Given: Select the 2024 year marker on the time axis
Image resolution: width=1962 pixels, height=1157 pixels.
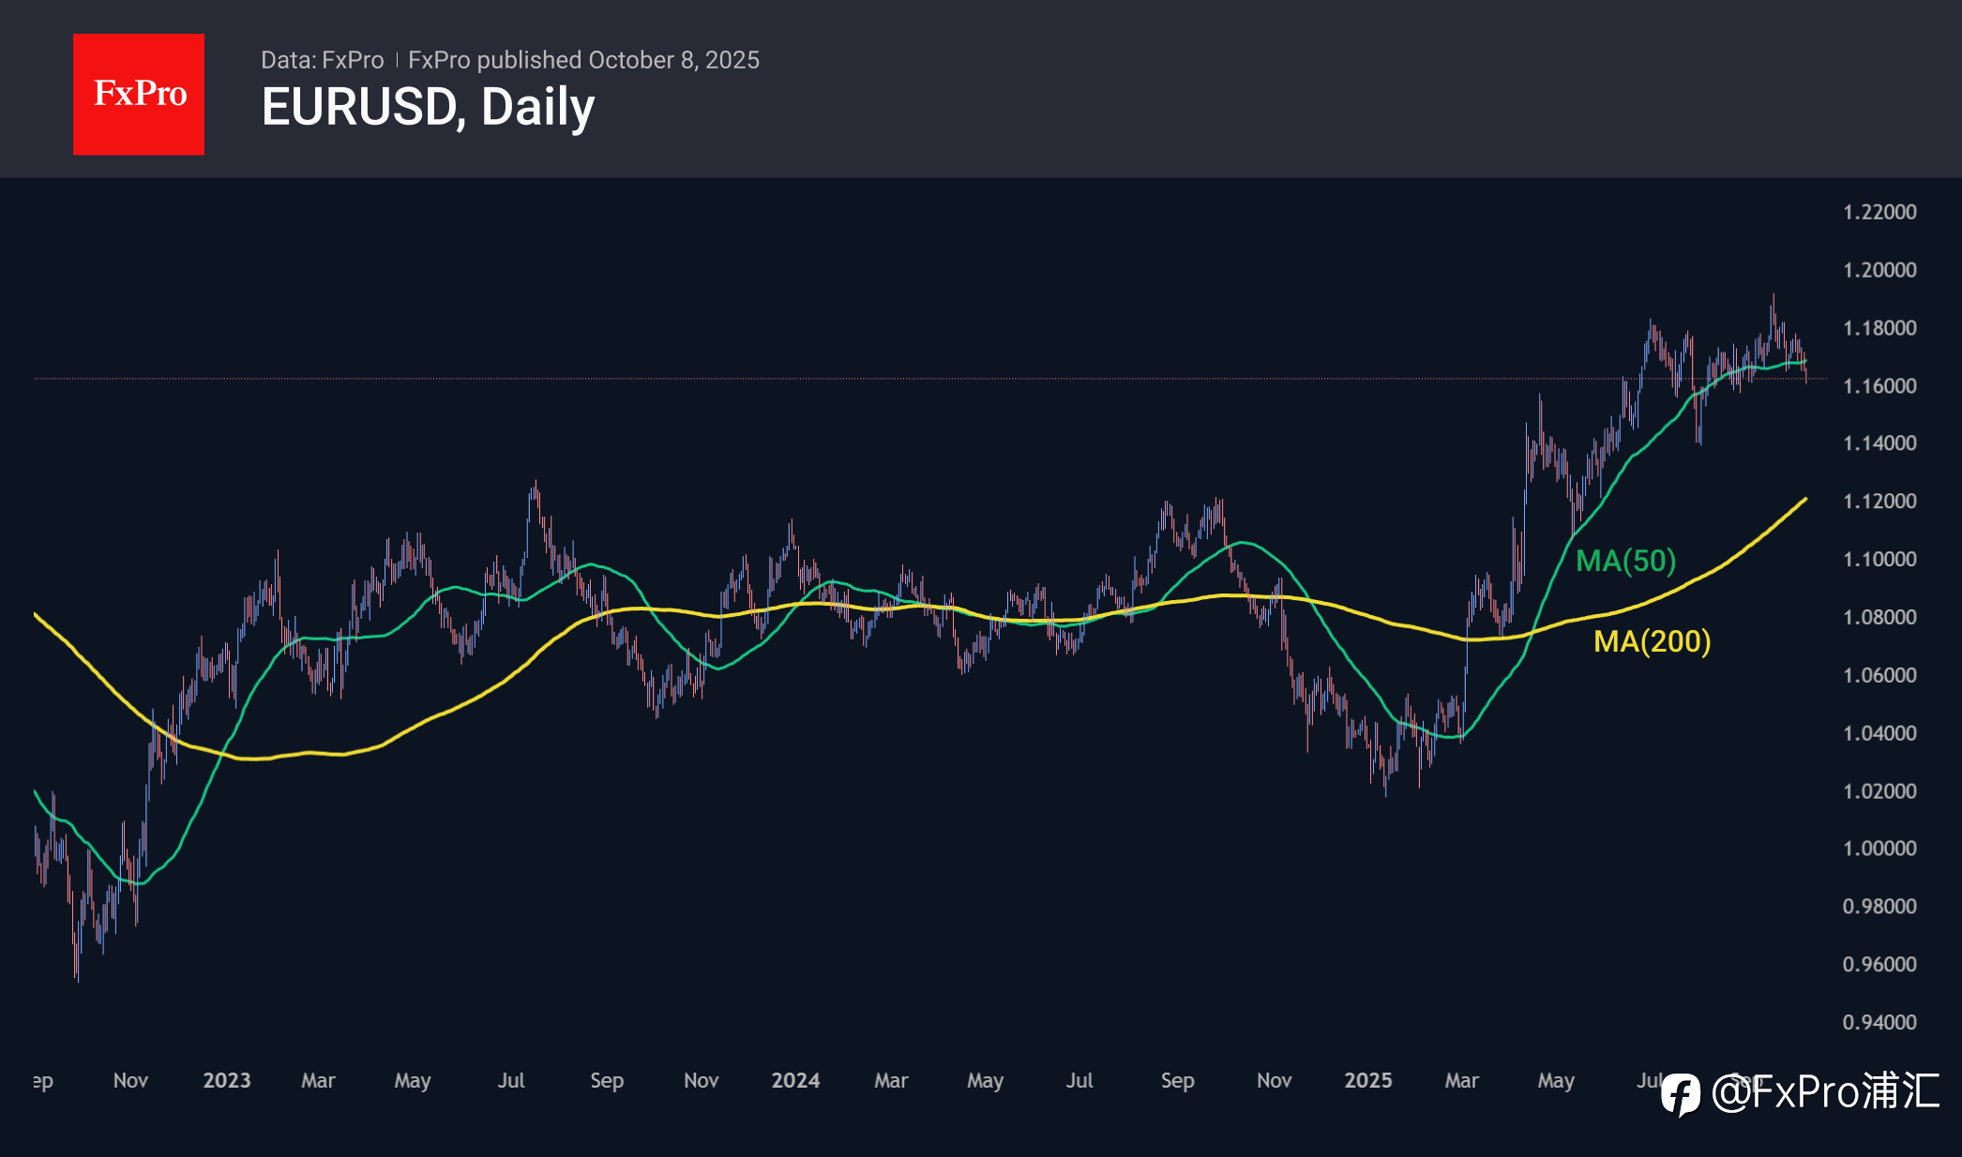Looking at the screenshot, I should tap(795, 1080).
